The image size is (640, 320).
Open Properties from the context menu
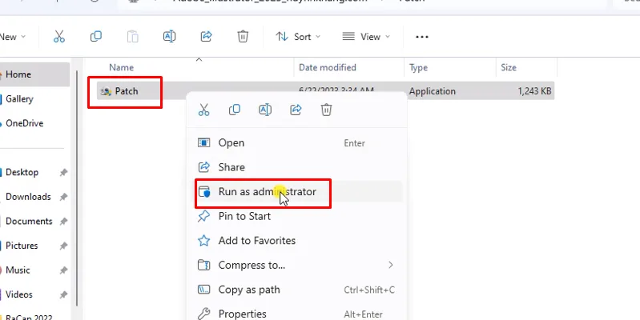(x=296, y=314)
